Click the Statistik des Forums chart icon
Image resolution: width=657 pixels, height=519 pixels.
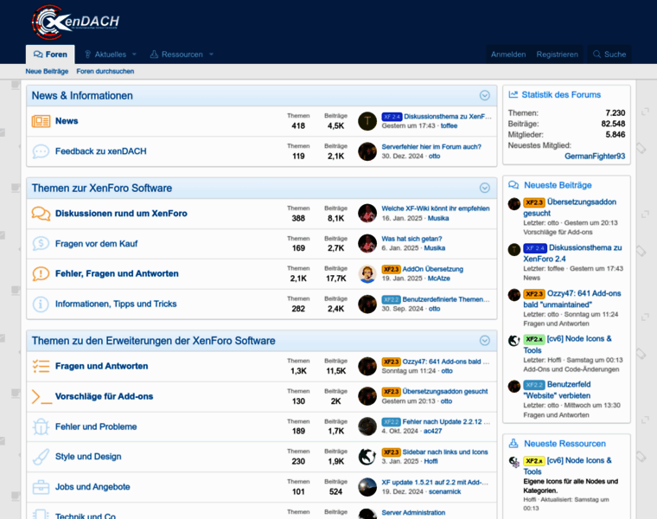[x=513, y=95]
